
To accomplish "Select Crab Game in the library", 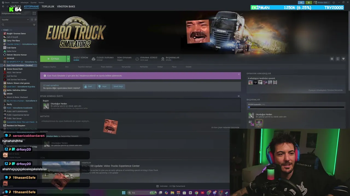I will 11,48.
